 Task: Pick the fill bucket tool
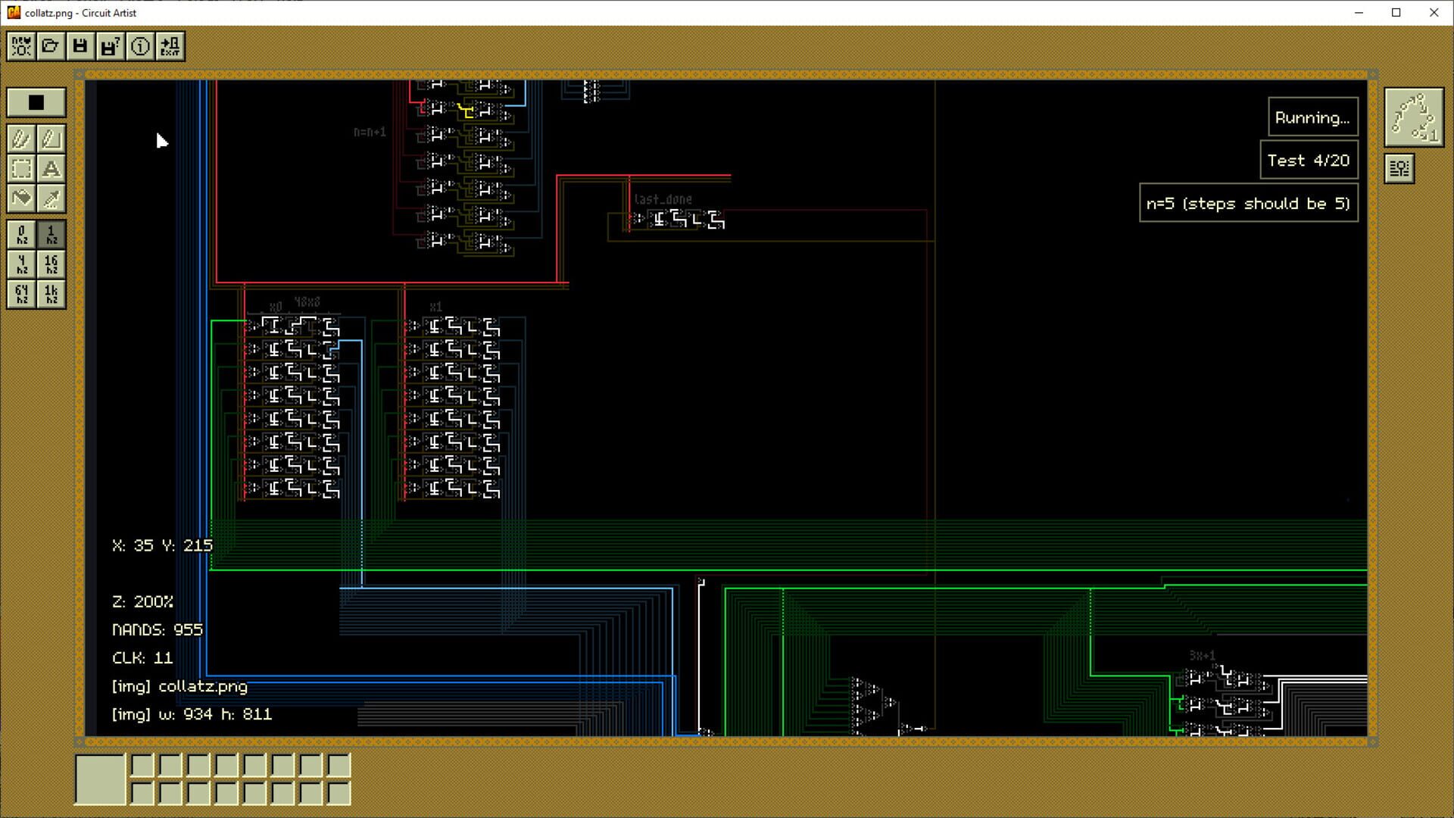pos(21,198)
